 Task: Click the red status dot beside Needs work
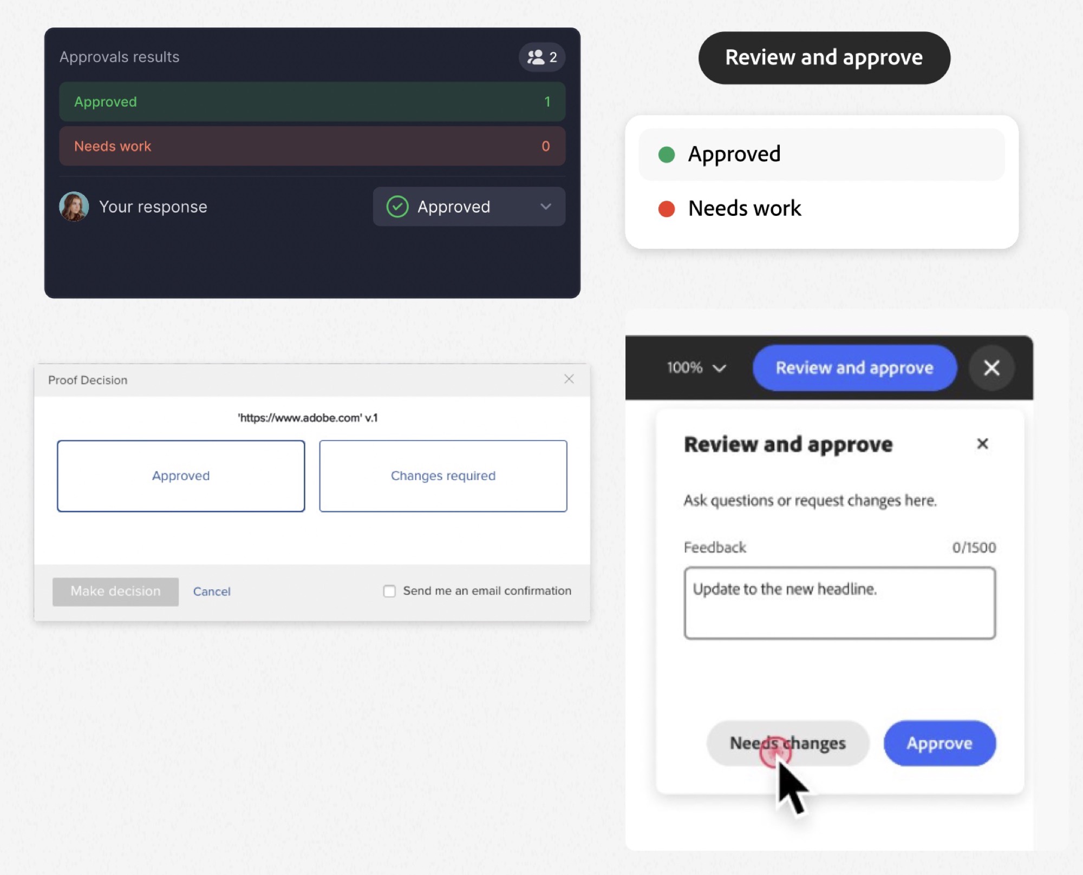pos(666,208)
